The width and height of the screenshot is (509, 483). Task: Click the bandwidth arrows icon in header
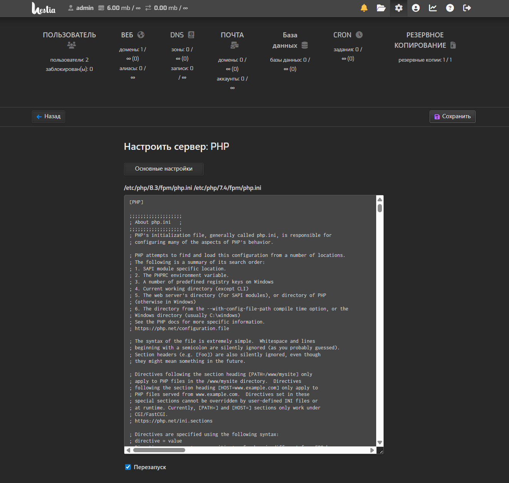click(x=148, y=8)
